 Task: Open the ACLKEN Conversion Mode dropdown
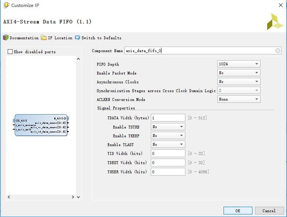pyautogui.click(x=239, y=99)
